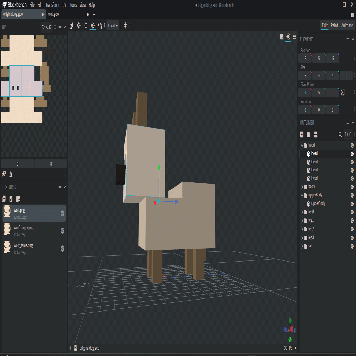Select the Rotate tool in toolbar
This screenshot has height=356, width=356.
click(86, 26)
